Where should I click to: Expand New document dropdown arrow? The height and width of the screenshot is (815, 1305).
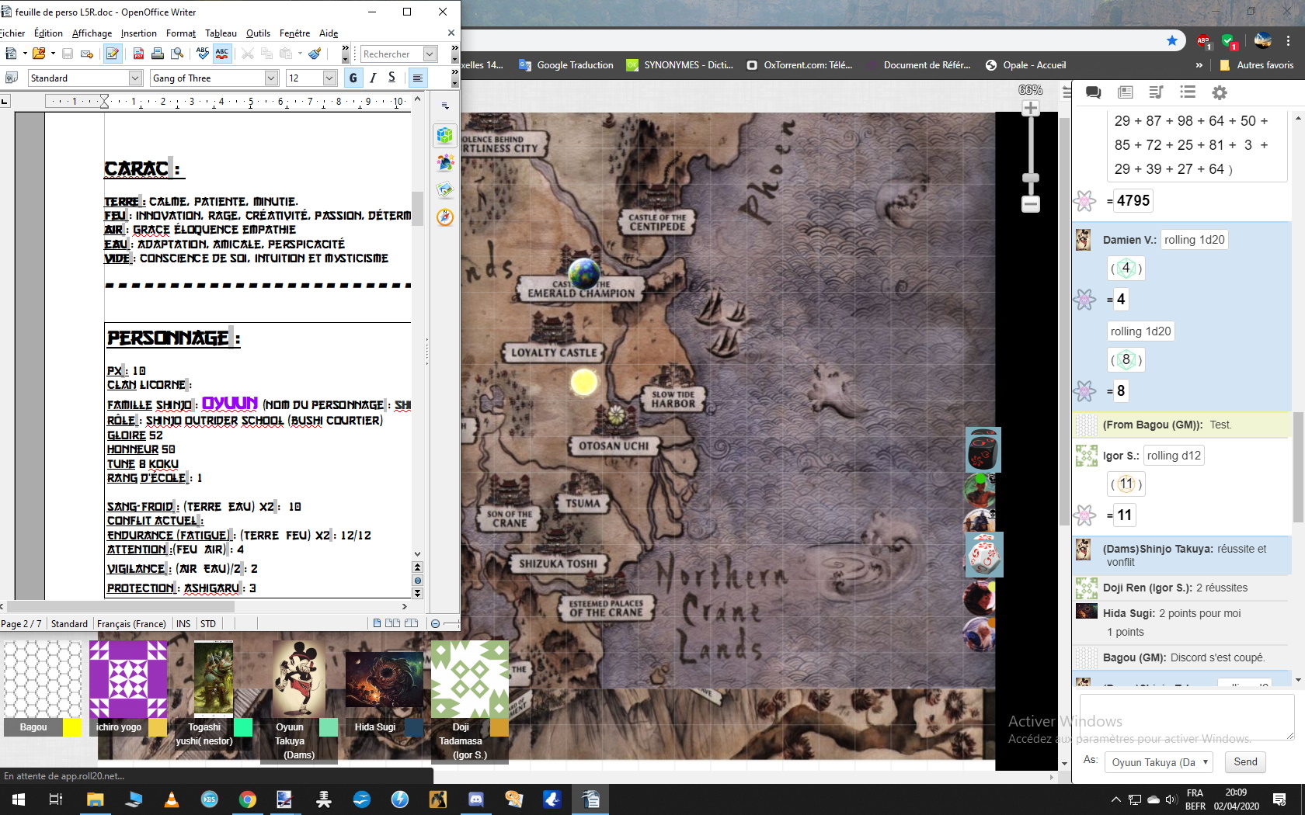(x=25, y=54)
